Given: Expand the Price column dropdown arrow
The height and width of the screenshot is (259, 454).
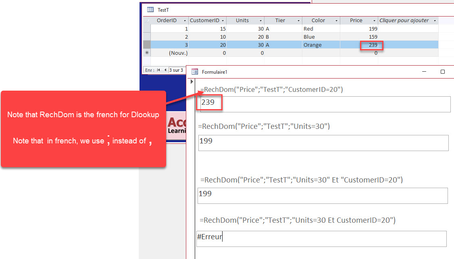Looking at the screenshot, I should 375,21.
